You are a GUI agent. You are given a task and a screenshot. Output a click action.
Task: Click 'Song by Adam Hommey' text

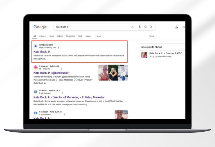[x=160, y=57]
